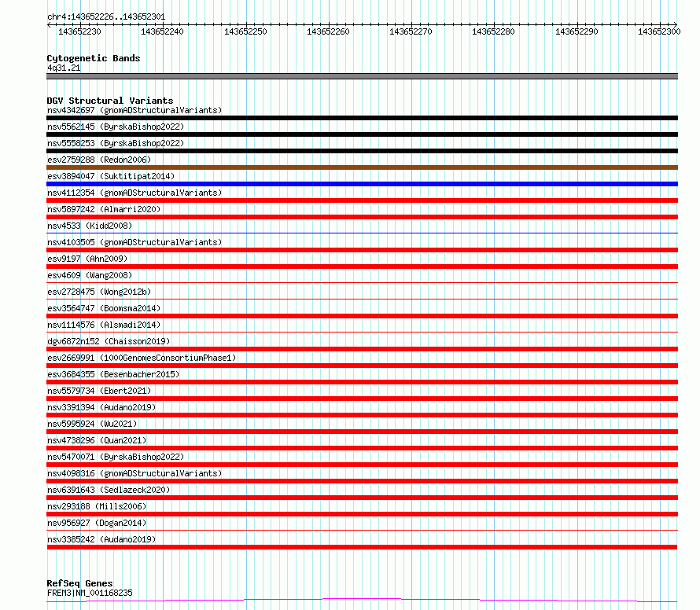The width and height of the screenshot is (700, 610).
Task: Open the nsv3385242 Audano2019 label
Action: coord(101,539)
